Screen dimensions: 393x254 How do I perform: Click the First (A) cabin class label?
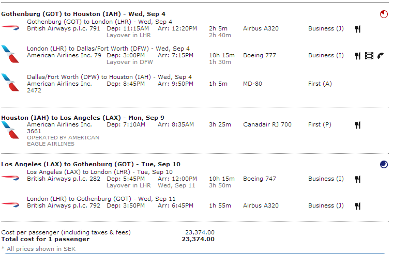[x=320, y=84]
